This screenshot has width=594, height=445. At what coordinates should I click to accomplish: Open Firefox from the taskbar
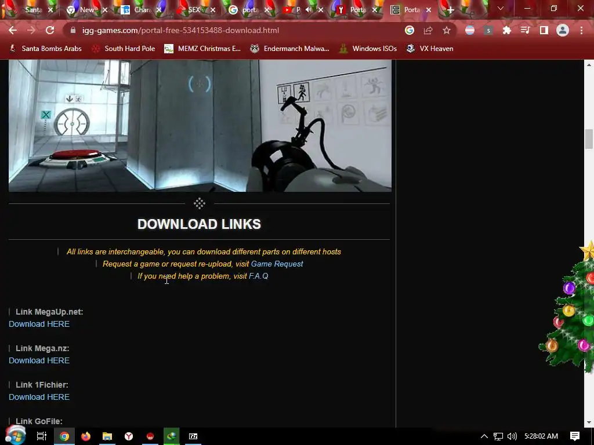pos(86,436)
